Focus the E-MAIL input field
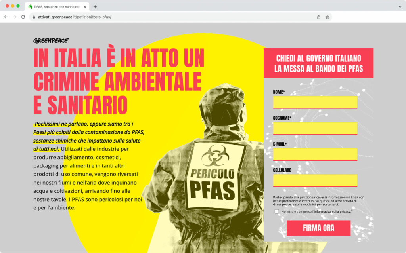Viewport: 406px width, 253px height. pos(315,154)
